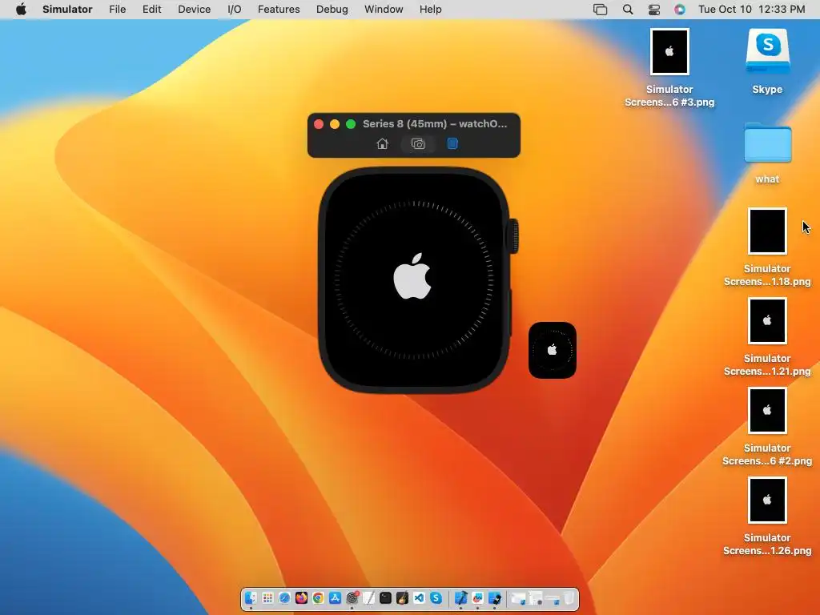
Task: Open TextEdit from the Dock
Action: point(368,597)
